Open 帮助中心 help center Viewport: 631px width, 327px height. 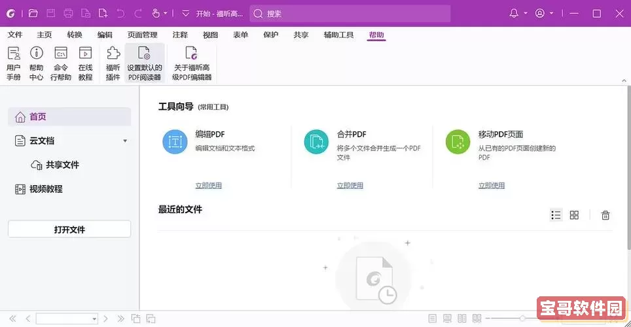pos(36,63)
